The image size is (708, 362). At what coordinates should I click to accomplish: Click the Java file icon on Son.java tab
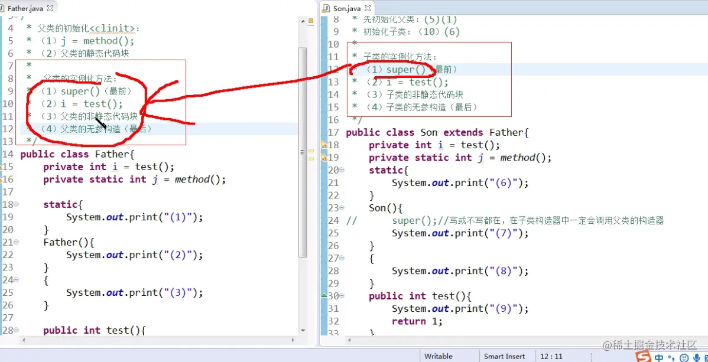coord(327,8)
